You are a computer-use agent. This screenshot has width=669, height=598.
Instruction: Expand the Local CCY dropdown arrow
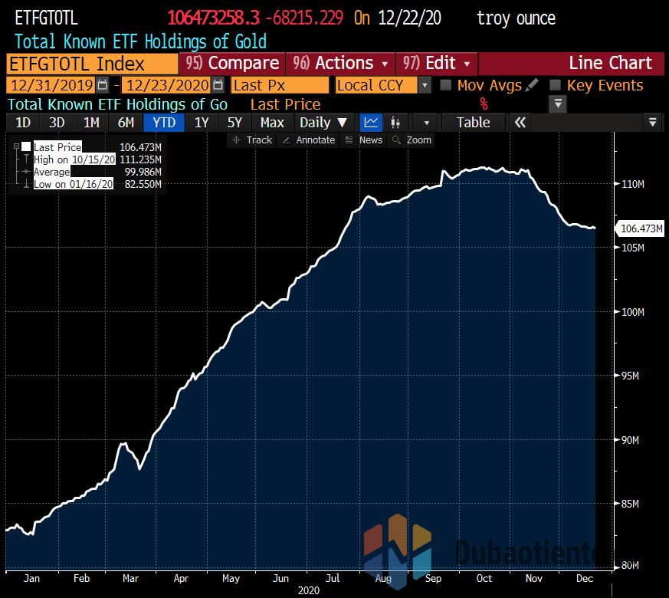425,85
